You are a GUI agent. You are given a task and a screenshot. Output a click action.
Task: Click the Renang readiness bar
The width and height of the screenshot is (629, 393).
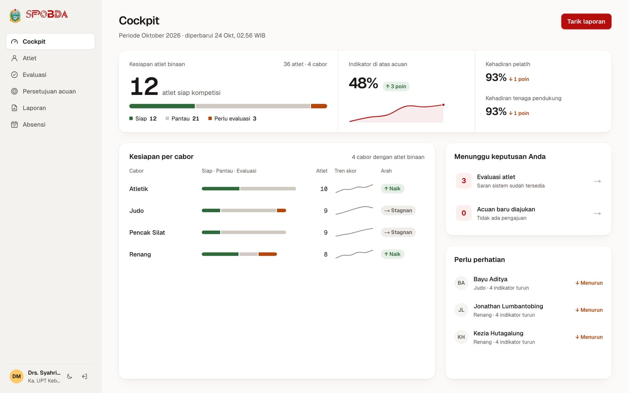[239, 254]
